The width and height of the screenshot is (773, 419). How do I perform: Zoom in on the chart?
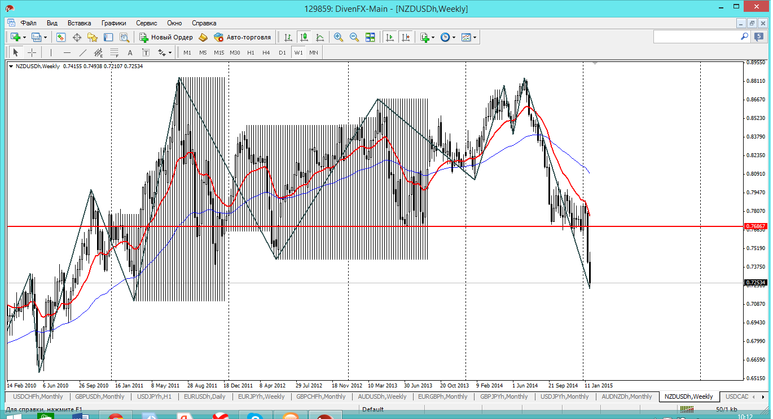pos(339,37)
